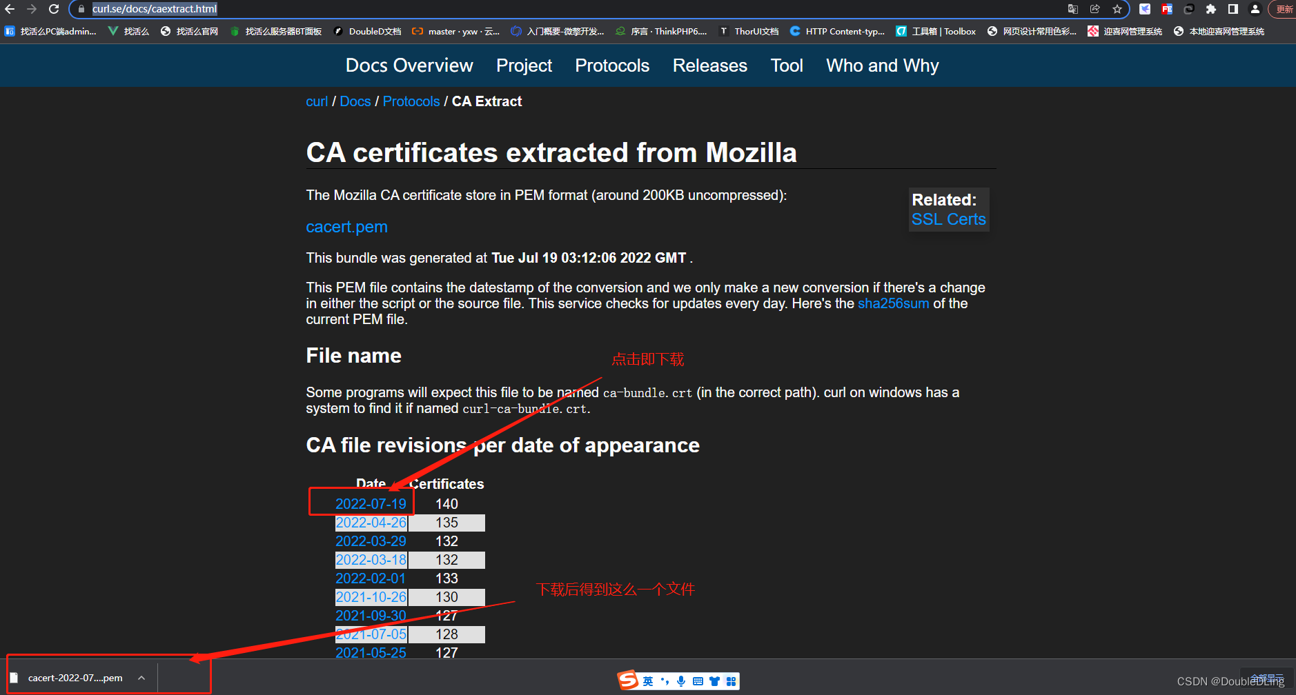Open the Sogou skin shirt icon

(x=714, y=681)
